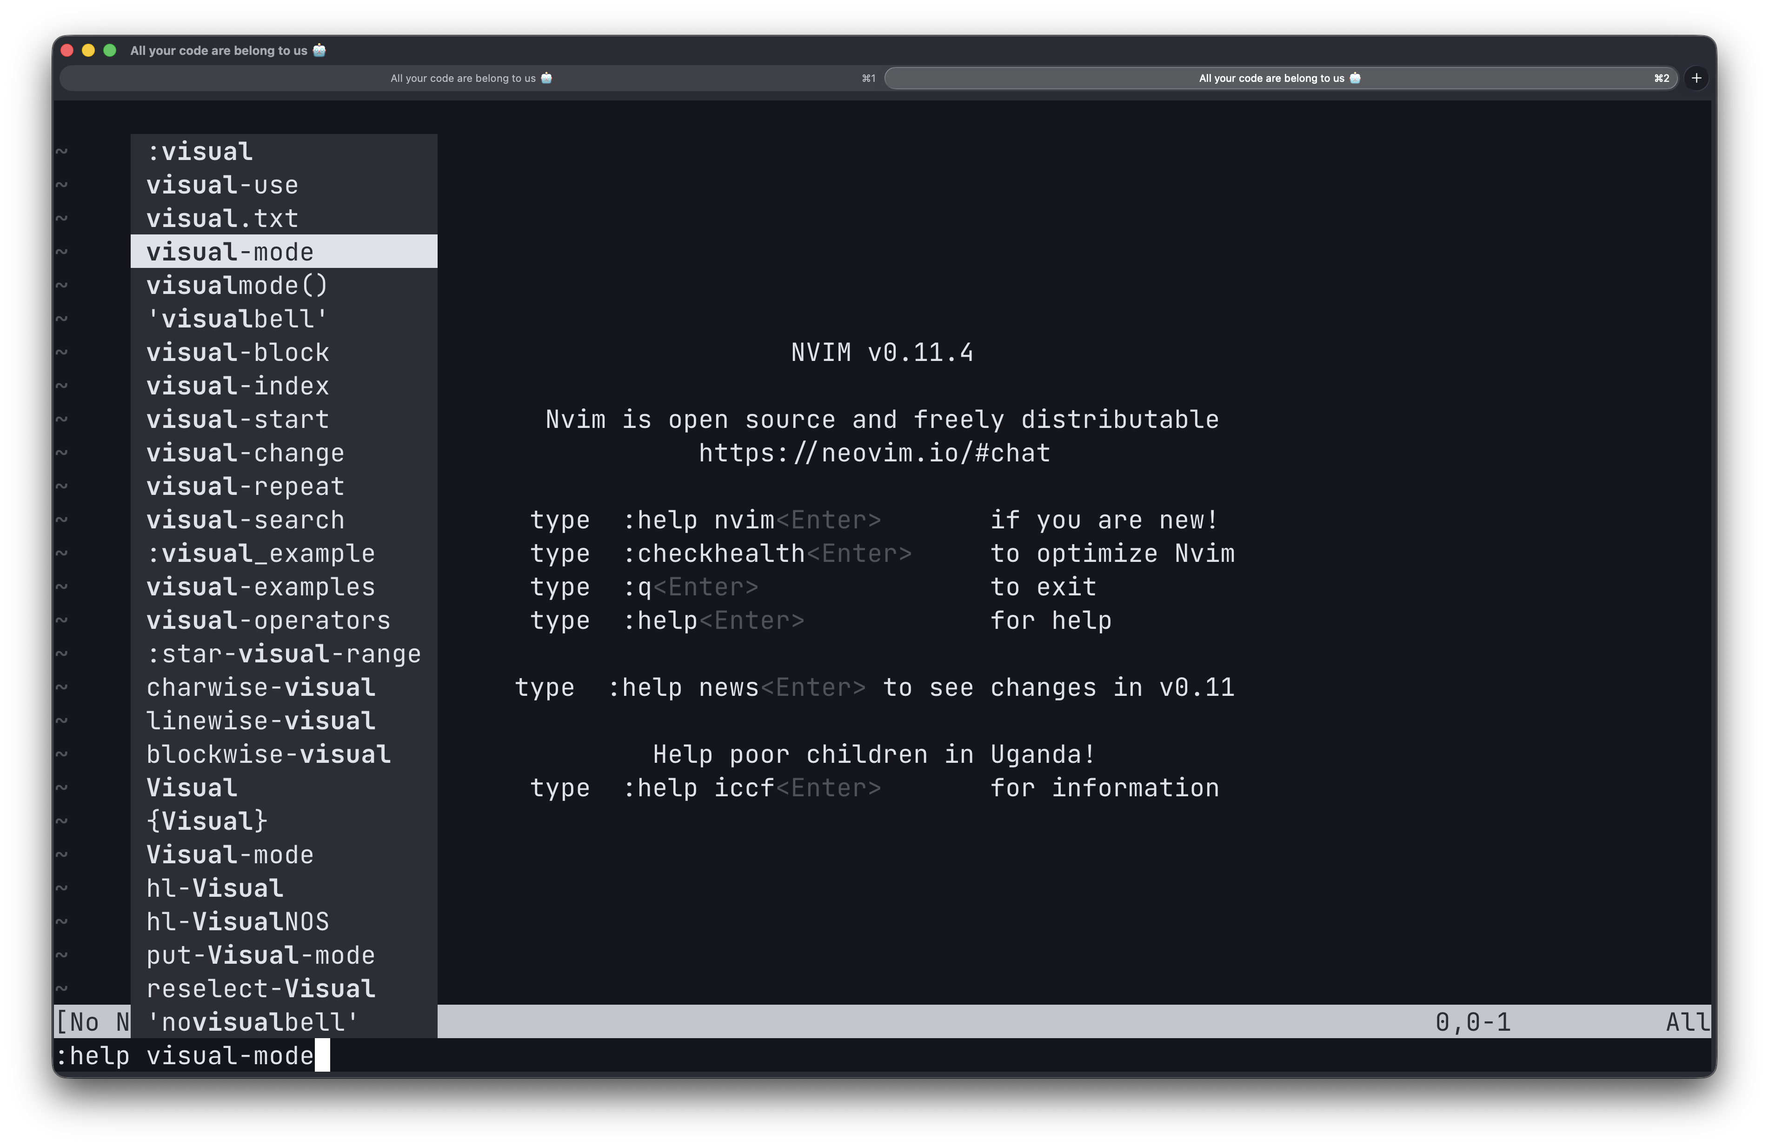Select visual-mode in completion menu
This screenshot has width=1769, height=1147.
(230, 252)
